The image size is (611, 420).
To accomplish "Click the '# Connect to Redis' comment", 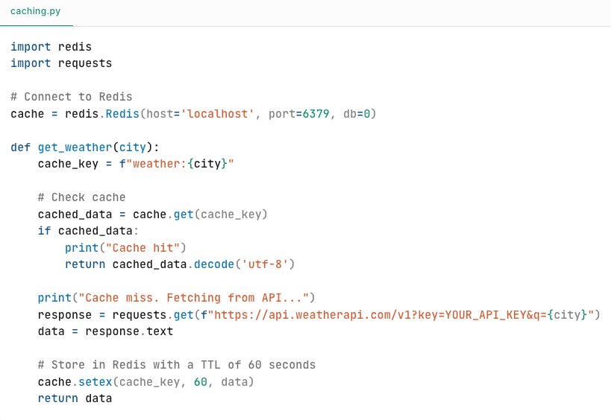I will (71, 97).
